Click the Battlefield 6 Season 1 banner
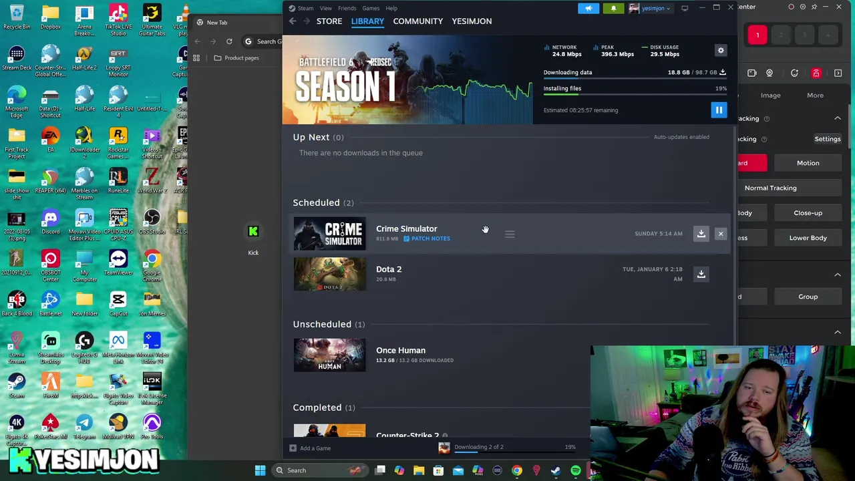 click(x=407, y=80)
